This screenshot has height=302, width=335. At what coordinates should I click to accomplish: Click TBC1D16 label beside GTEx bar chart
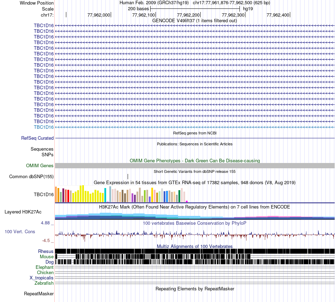click(x=44, y=194)
